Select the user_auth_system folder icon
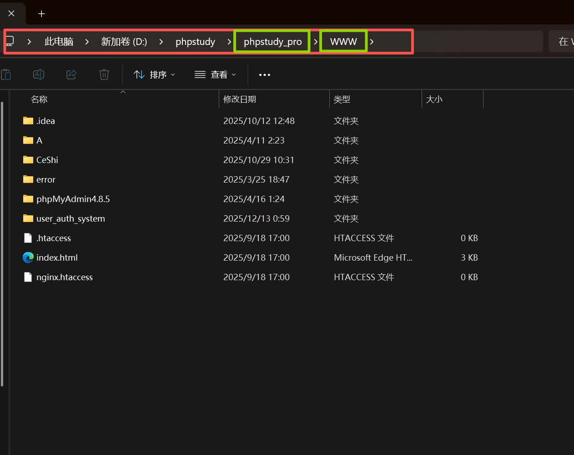The width and height of the screenshot is (574, 455). click(x=28, y=218)
